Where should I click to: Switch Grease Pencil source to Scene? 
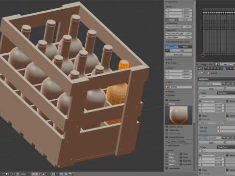point(172,46)
